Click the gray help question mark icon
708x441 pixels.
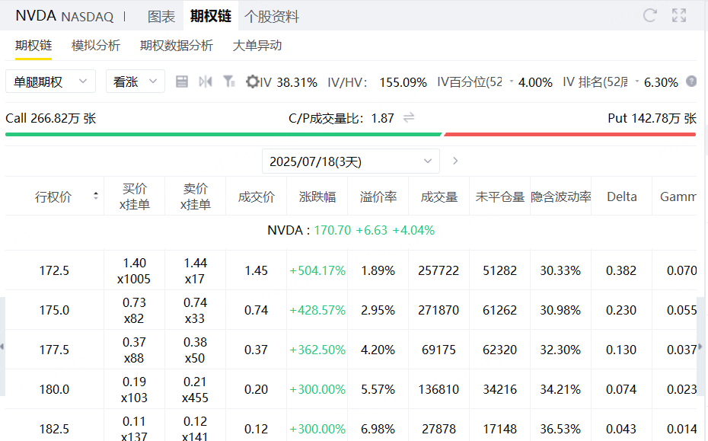pyautogui.click(x=690, y=81)
